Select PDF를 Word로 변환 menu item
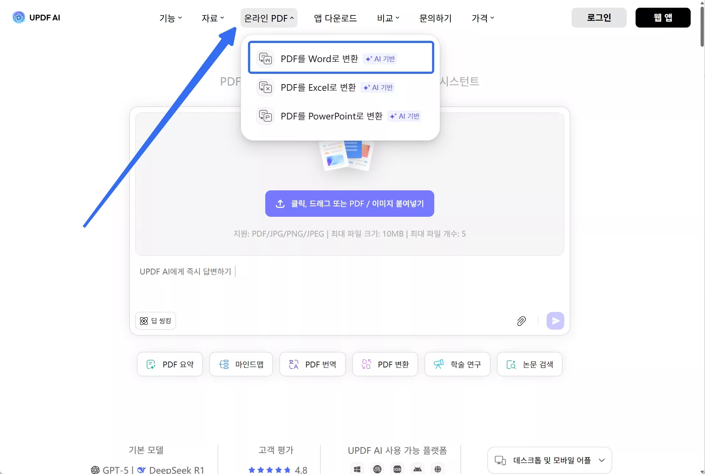This screenshot has width=705, height=474. pyautogui.click(x=341, y=57)
